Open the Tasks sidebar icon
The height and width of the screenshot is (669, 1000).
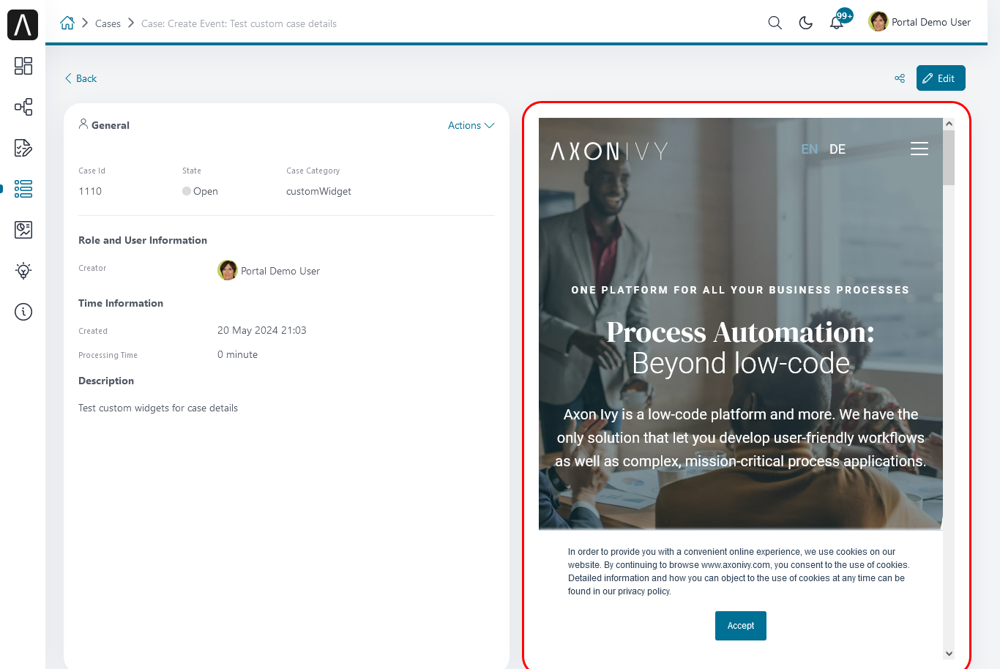click(23, 148)
